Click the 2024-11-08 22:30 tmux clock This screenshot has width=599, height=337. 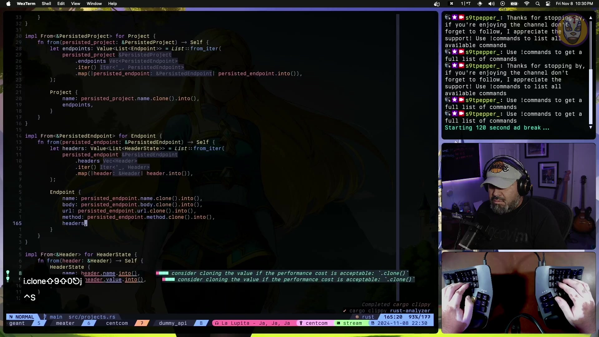[x=402, y=323]
